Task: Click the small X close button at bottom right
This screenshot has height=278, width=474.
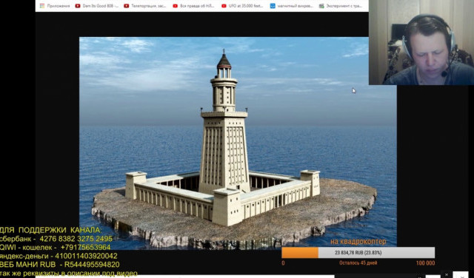Action: coord(447,274)
